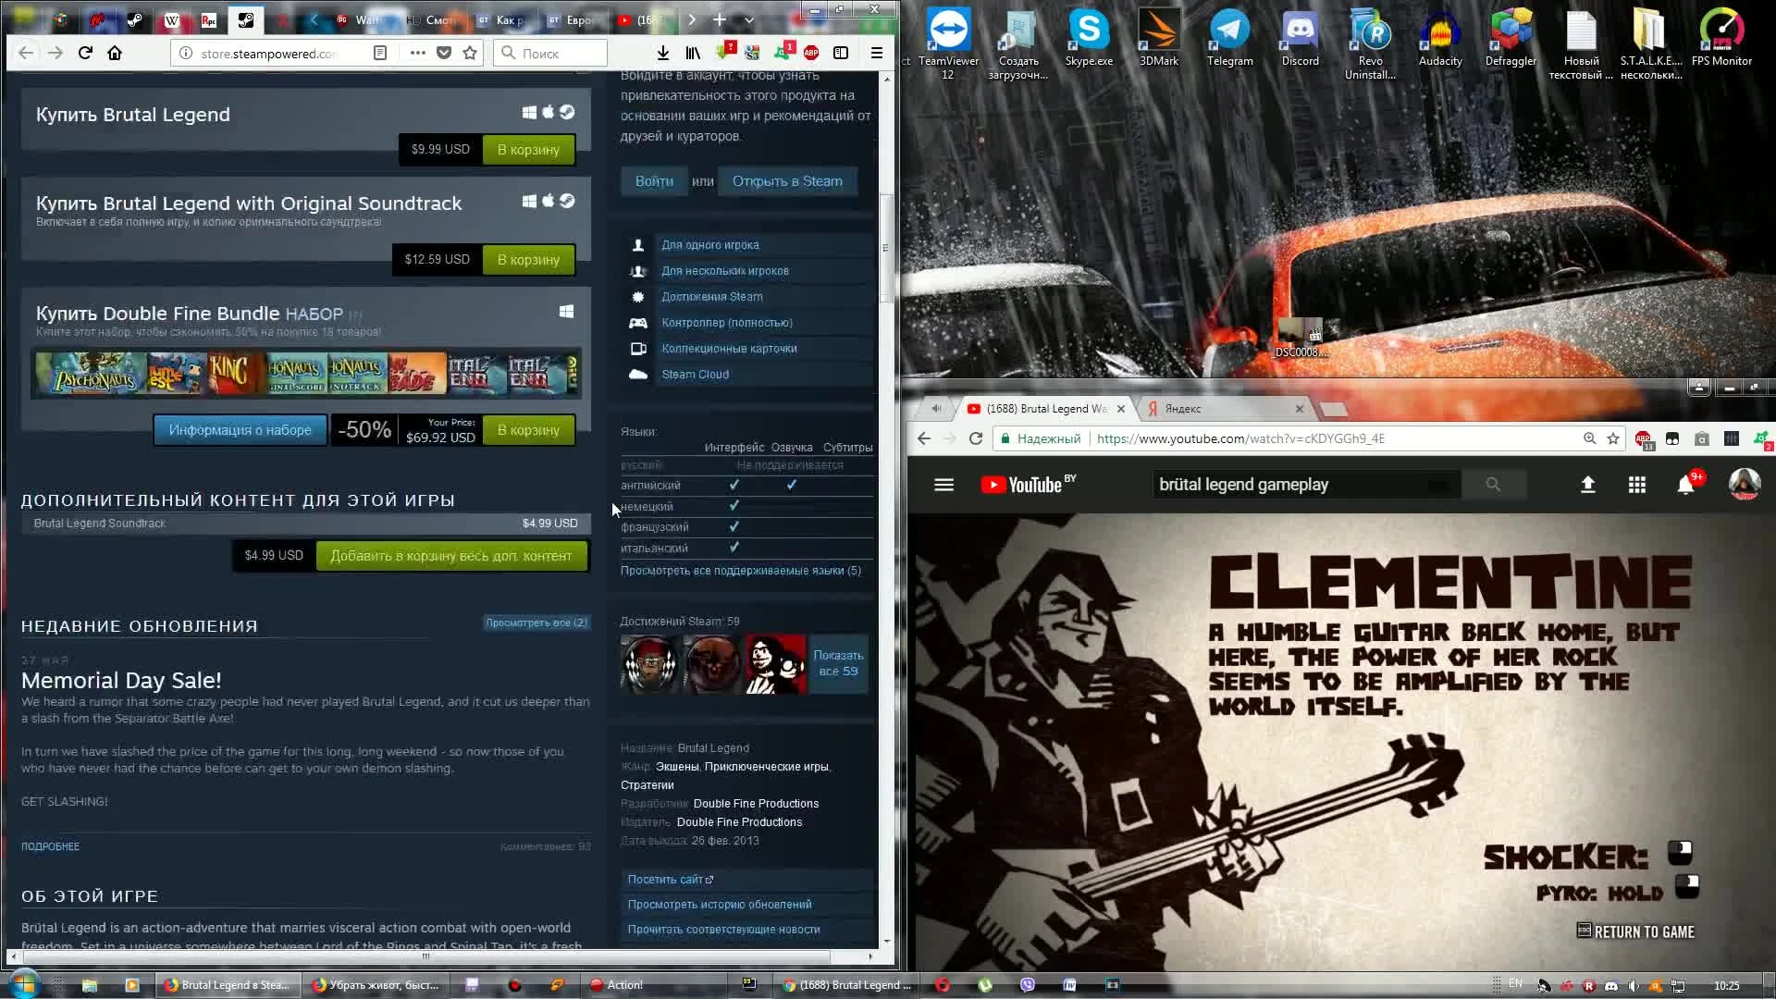Open the YouTube apps grid icon
1776x999 pixels.
coord(1637,484)
